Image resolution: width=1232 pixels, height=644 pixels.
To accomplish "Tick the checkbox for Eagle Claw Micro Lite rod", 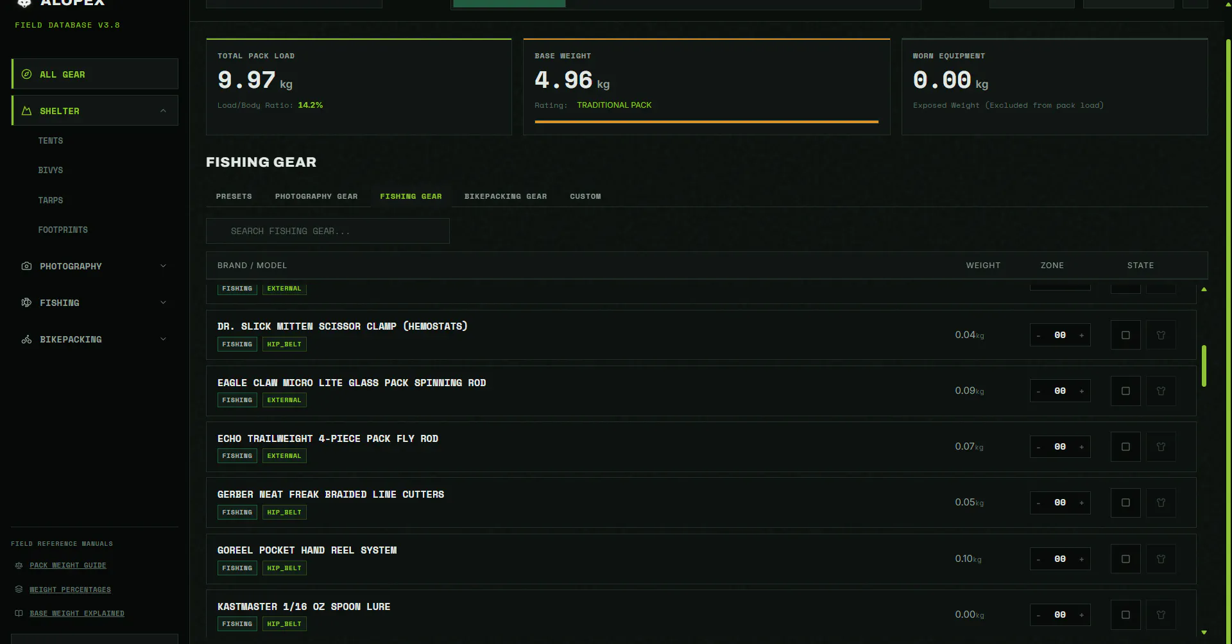I will click(1125, 391).
